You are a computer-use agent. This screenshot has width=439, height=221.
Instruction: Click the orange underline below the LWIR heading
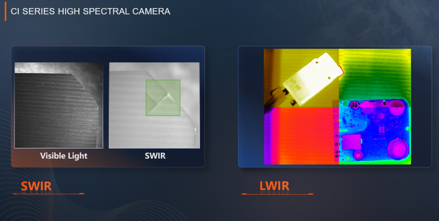pyautogui.click(x=277, y=193)
